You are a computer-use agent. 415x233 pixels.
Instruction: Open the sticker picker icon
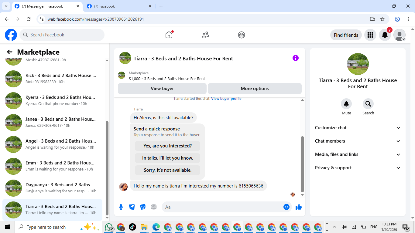click(143, 207)
